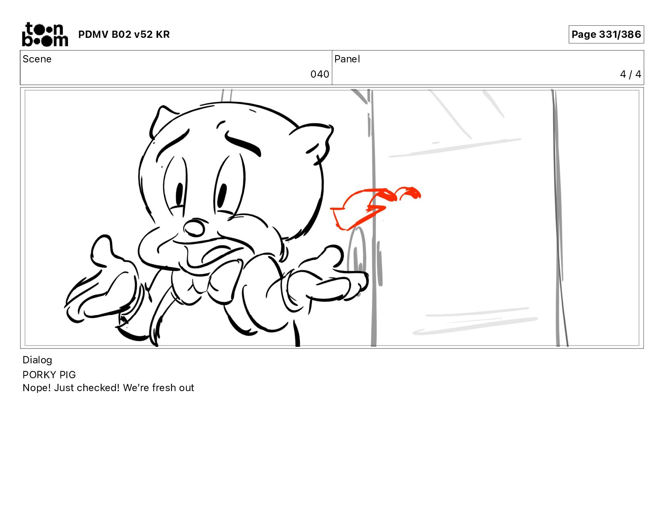
Task: Click the Toon Boom logo
Action: tap(45, 34)
